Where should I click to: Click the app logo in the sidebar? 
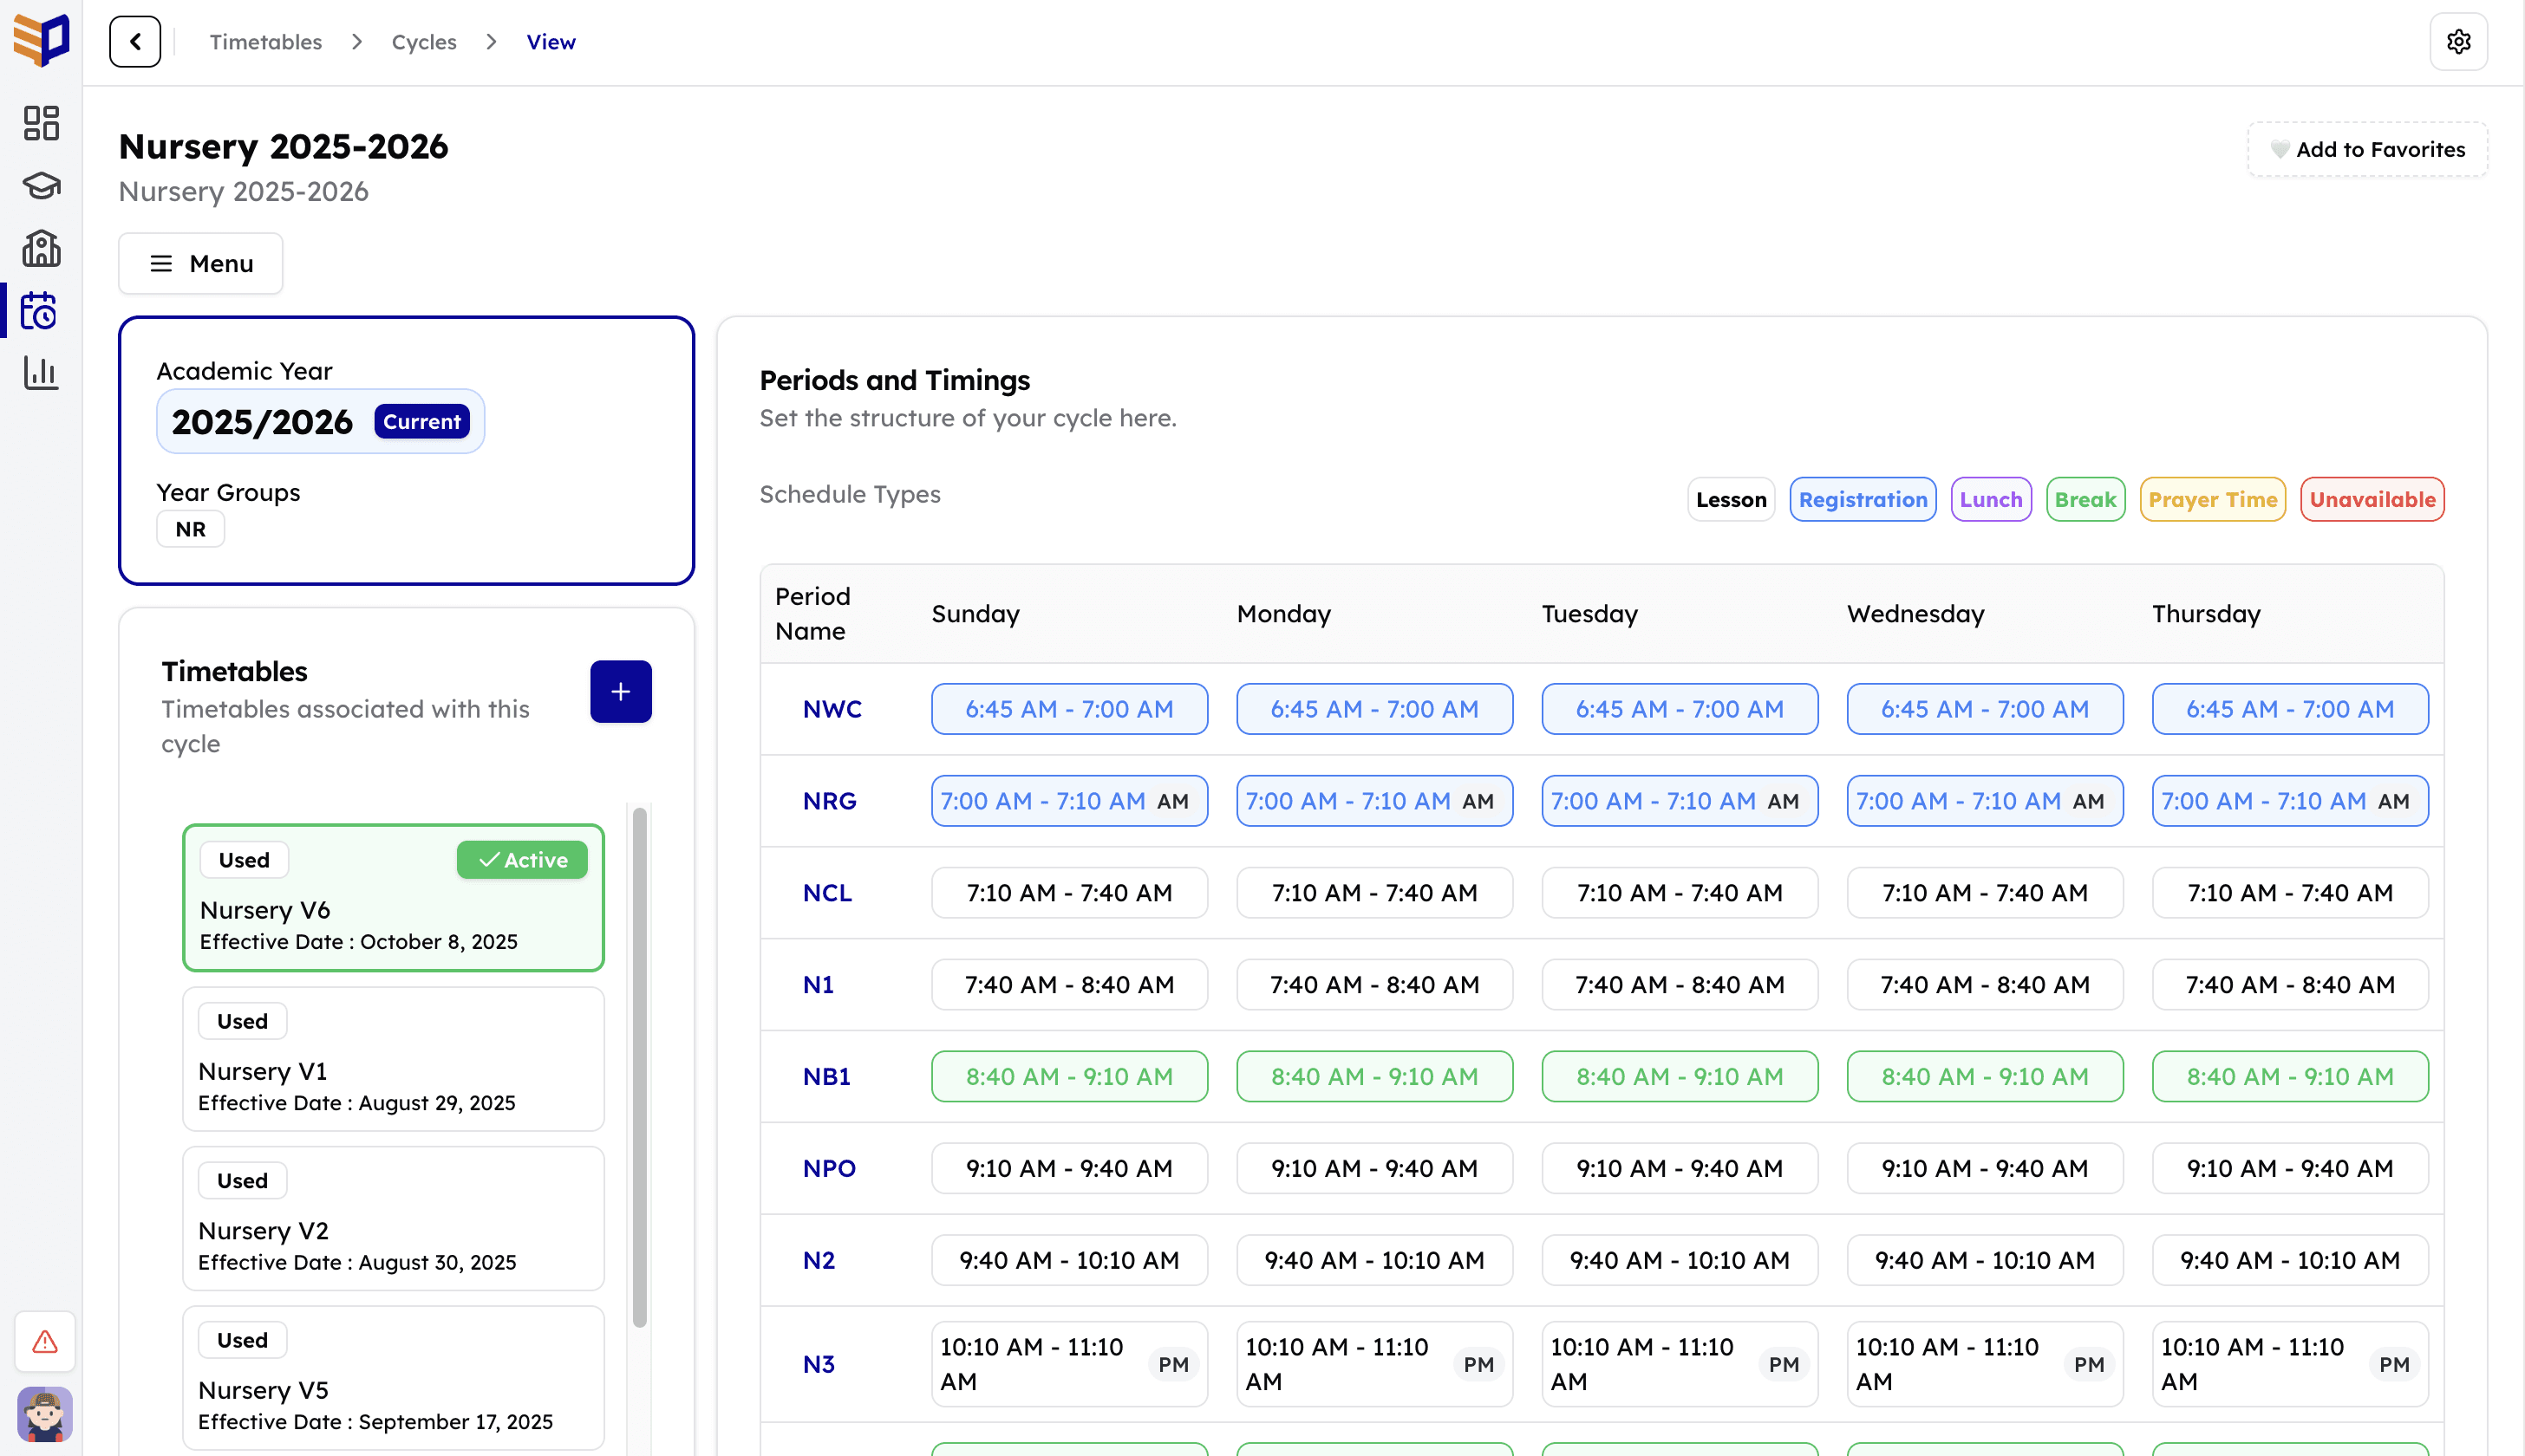41,41
